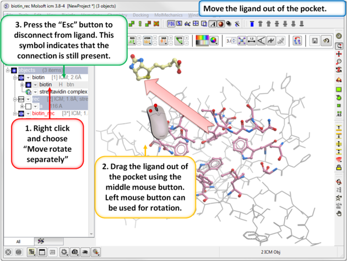
Task: Collapse the objects tree root node
Action: [8, 71]
